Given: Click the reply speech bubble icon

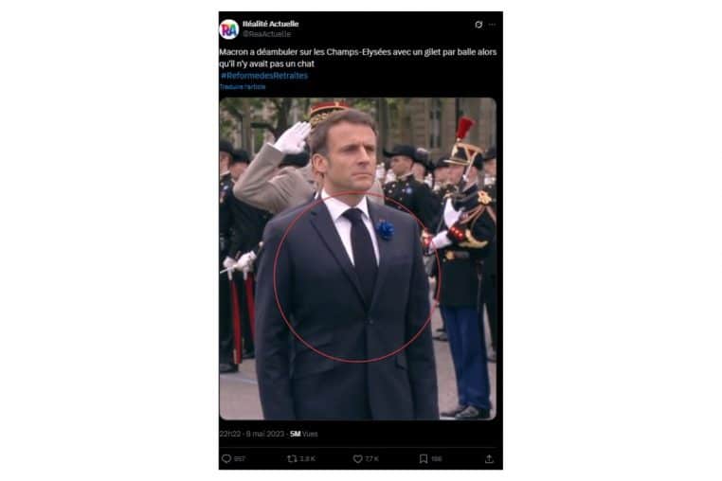Looking at the screenshot, I should (226, 458).
